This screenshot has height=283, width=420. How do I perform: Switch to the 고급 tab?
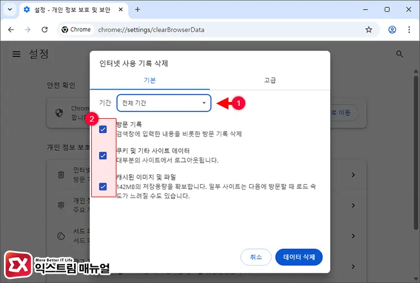(270, 80)
